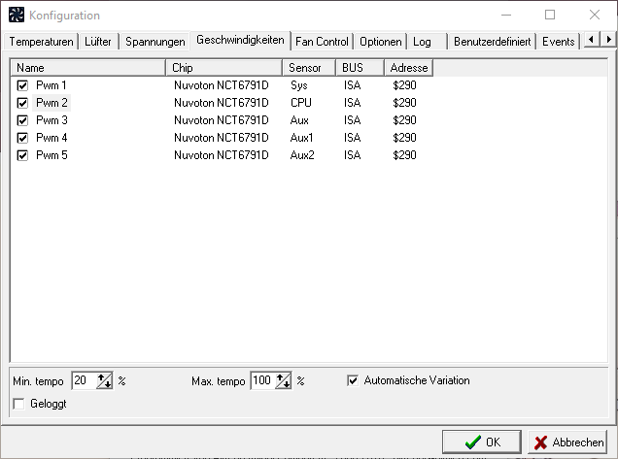618x459 pixels.
Task: Sort by the Name column header
Action: pyautogui.click(x=87, y=68)
